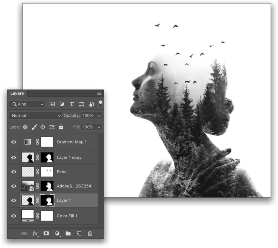Delete selected layer via trash icon
Viewport: 278px width, 248px height.
coord(90,233)
